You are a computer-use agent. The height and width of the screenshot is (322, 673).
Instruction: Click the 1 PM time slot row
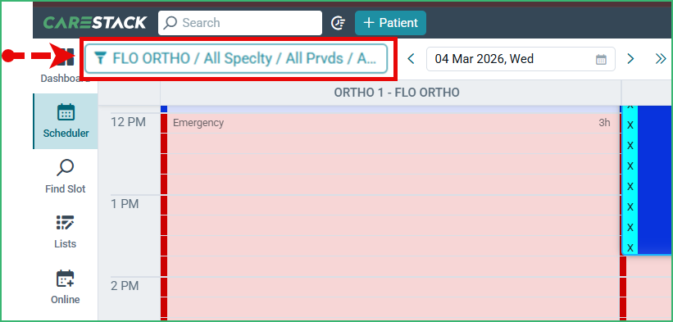click(125, 204)
